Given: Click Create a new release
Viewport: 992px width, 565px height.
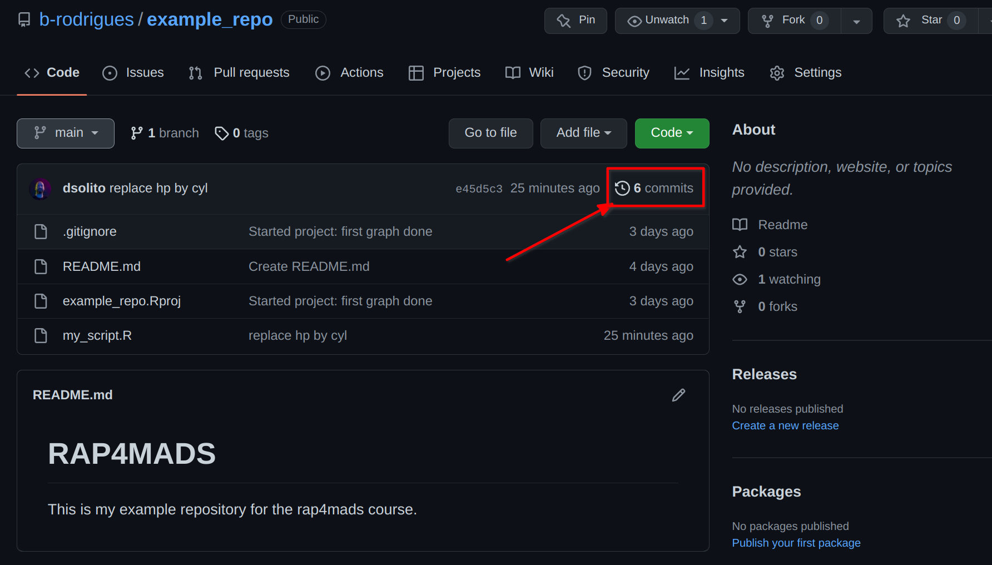Looking at the screenshot, I should [x=785, y=425].
